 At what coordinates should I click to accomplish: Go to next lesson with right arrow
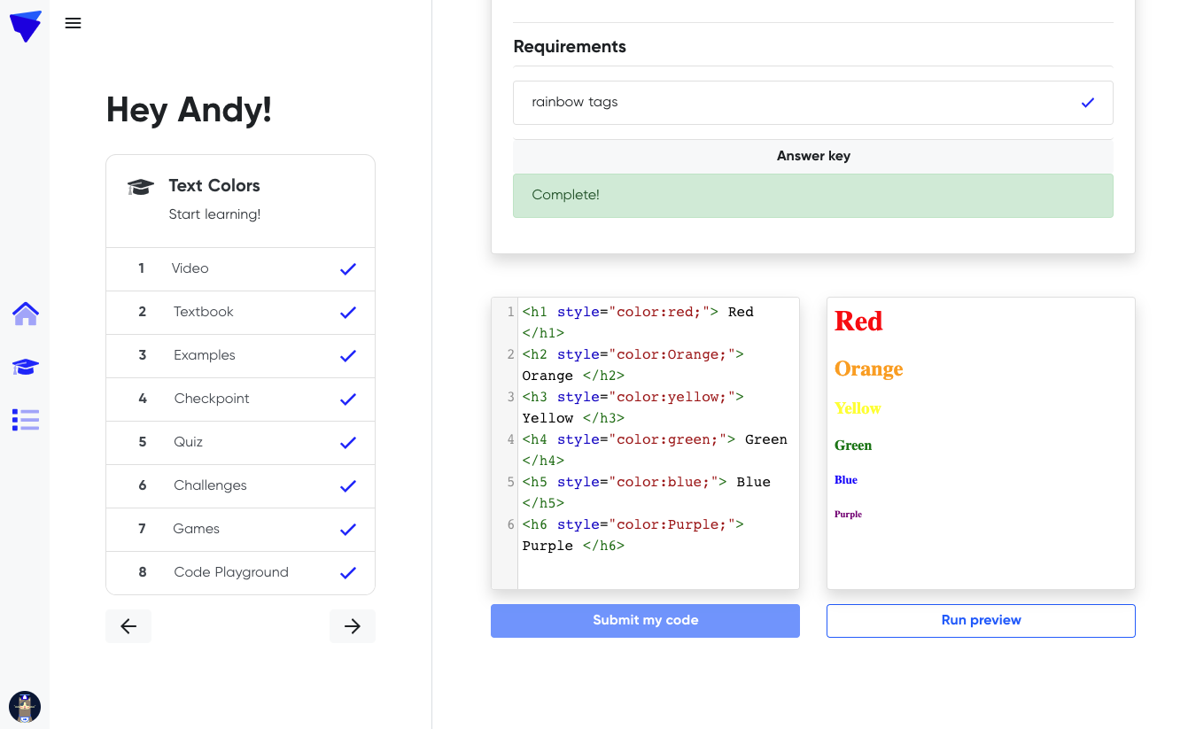[x=353, y=626]
